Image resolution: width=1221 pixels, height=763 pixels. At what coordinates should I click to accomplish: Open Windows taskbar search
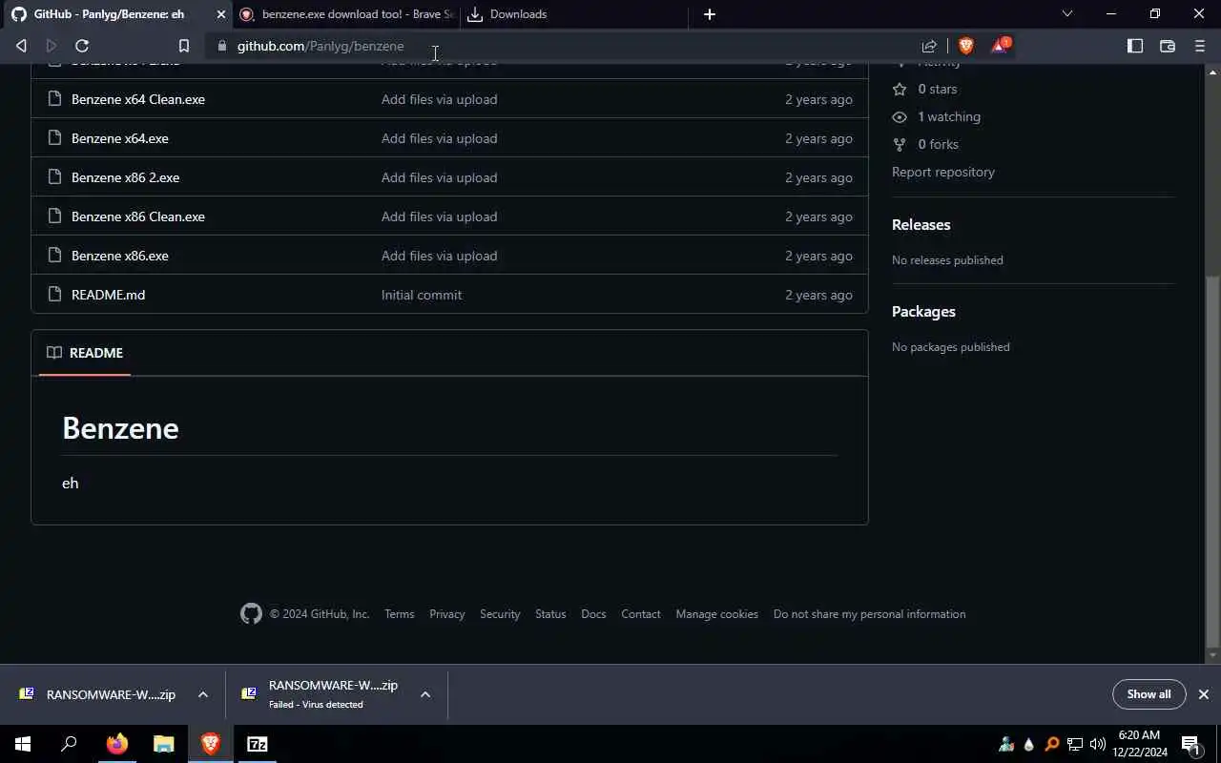click(x=69, y=744)
